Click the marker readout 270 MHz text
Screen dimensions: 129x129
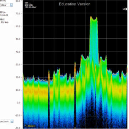click(x=29, y=5)
